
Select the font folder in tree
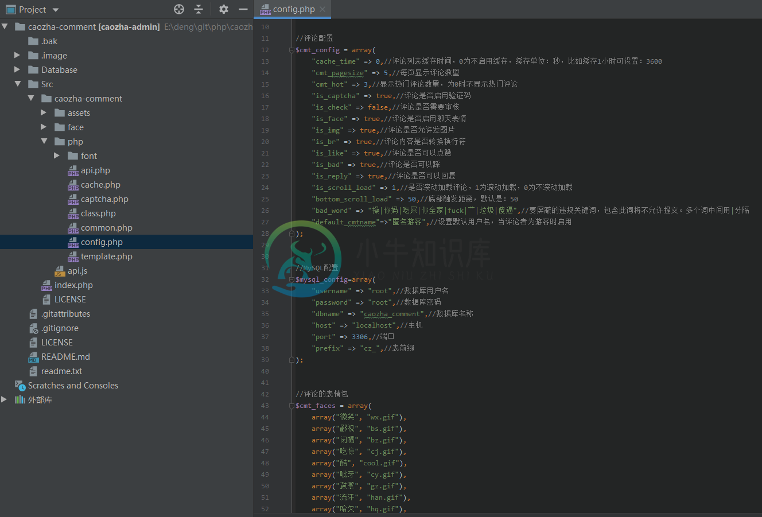89,156
